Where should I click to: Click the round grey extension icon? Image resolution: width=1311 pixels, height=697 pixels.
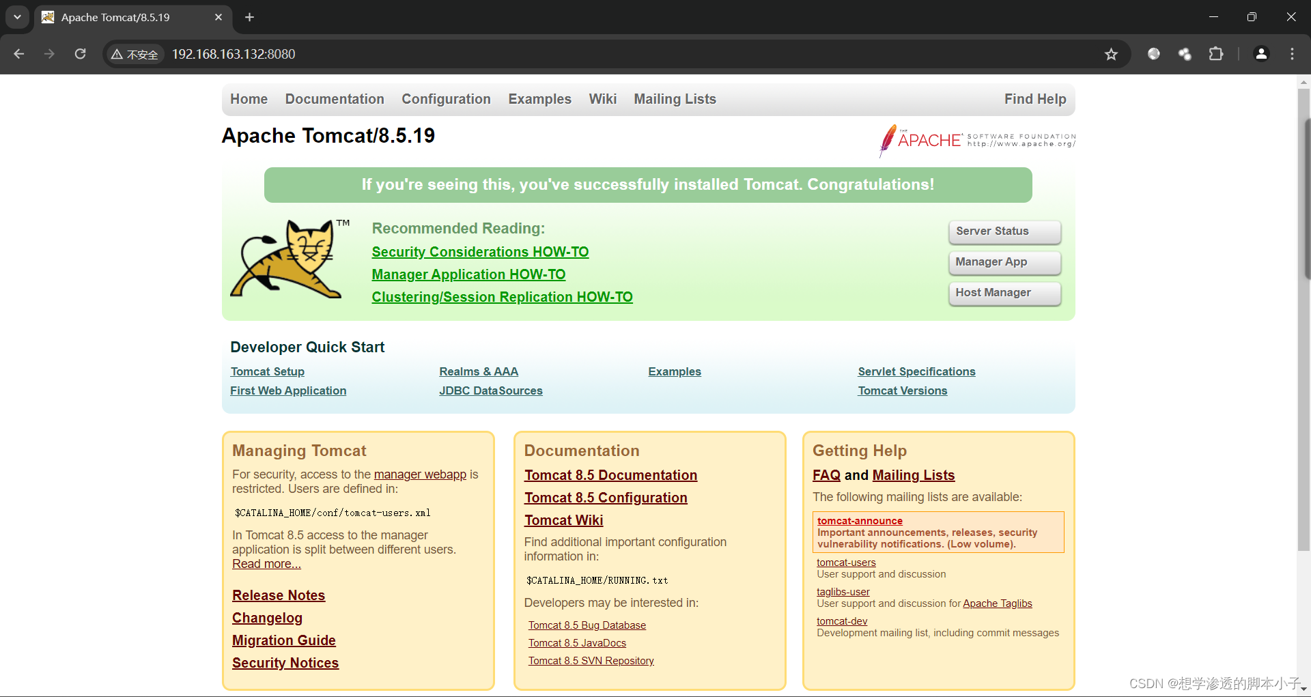(1154, 54)
